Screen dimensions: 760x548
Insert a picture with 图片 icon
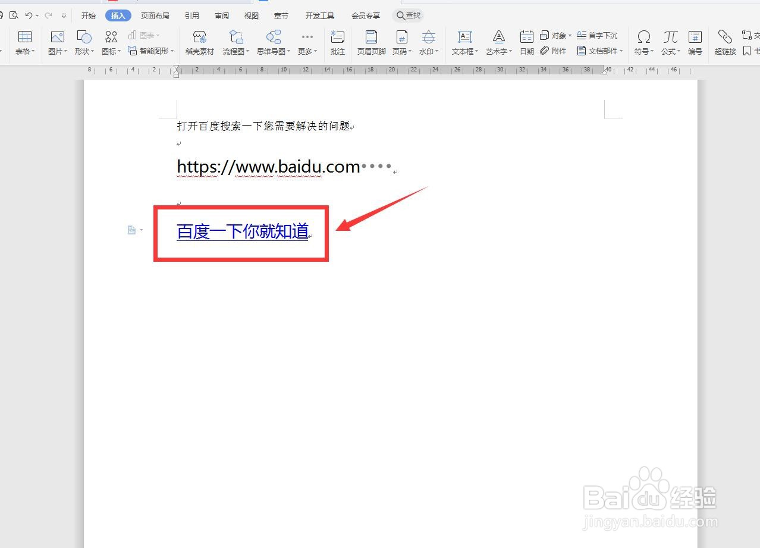coord(57,37)
